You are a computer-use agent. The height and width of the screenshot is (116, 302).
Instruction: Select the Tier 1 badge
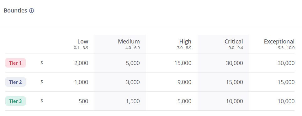(x=15, y=63)
